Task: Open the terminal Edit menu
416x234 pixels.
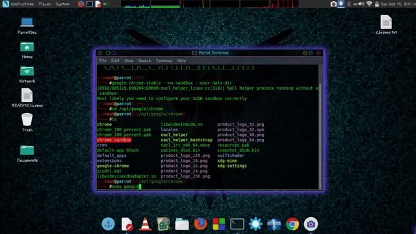Action: click(115, 60)
